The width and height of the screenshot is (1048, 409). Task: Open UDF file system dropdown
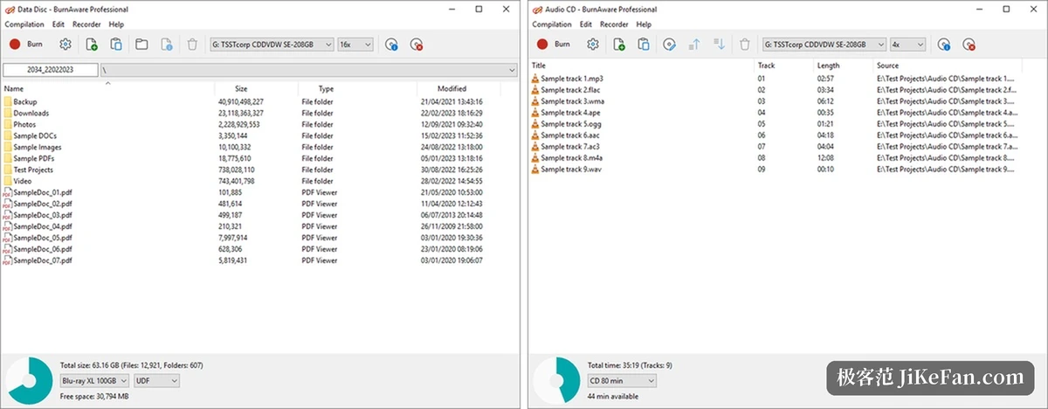click(x=156, y=381)
